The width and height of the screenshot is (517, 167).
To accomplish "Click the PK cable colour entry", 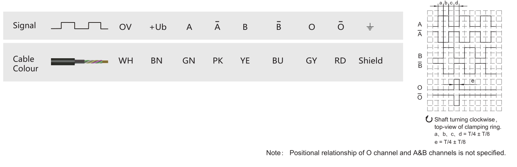I will click(217, 61).
